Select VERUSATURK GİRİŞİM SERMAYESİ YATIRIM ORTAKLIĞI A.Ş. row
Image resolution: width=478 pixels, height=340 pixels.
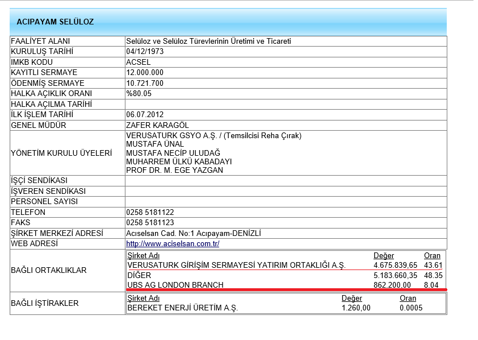[x=237, y=265]
